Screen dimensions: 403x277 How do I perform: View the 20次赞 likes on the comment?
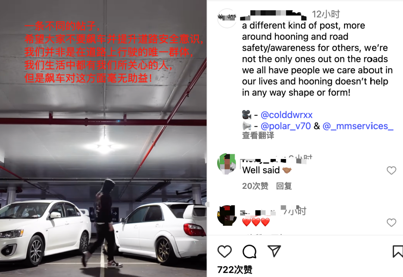coord(255,186)
